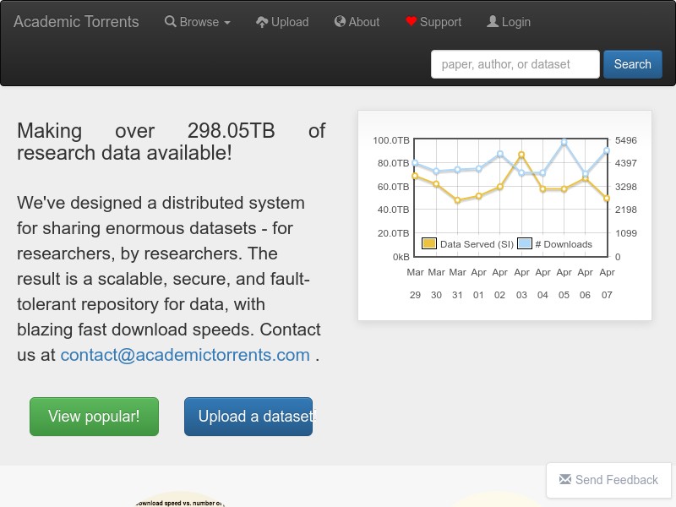Click the blue Search button
Viewport: 676px width, 507px height.
click(x=632, y=64)
